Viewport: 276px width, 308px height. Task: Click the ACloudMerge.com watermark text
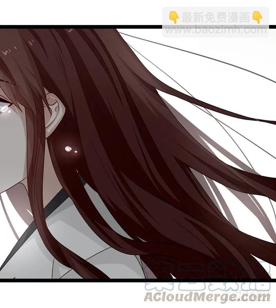(x=207, y=297)
